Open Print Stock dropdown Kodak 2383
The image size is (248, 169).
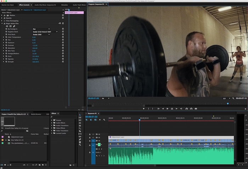pyautogui.click(x=41, y=34)
